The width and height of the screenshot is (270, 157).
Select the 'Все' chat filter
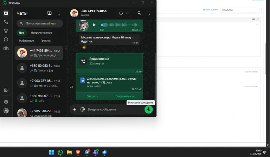pos(21,33)
